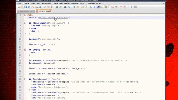Open Find with the binoculars icon
The image size is (178, 100).
pyautogui.click(x=65, y=7)
